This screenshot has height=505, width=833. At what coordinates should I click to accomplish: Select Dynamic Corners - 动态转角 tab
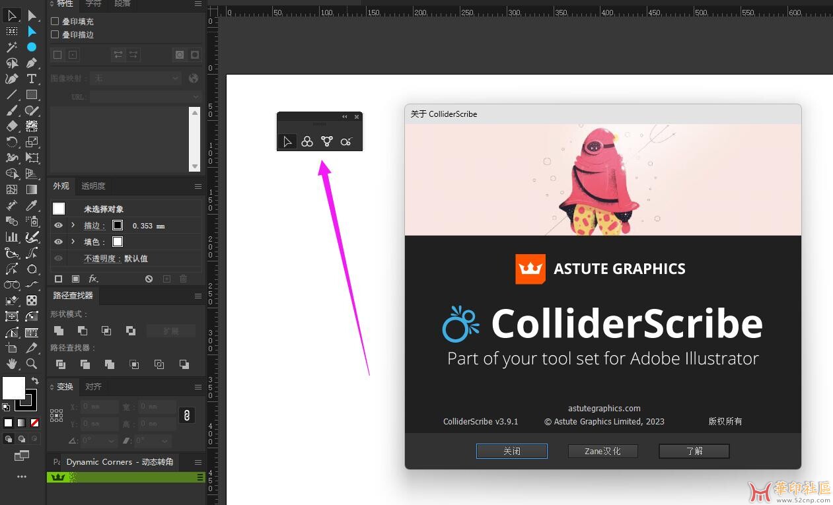coord(120,462)
